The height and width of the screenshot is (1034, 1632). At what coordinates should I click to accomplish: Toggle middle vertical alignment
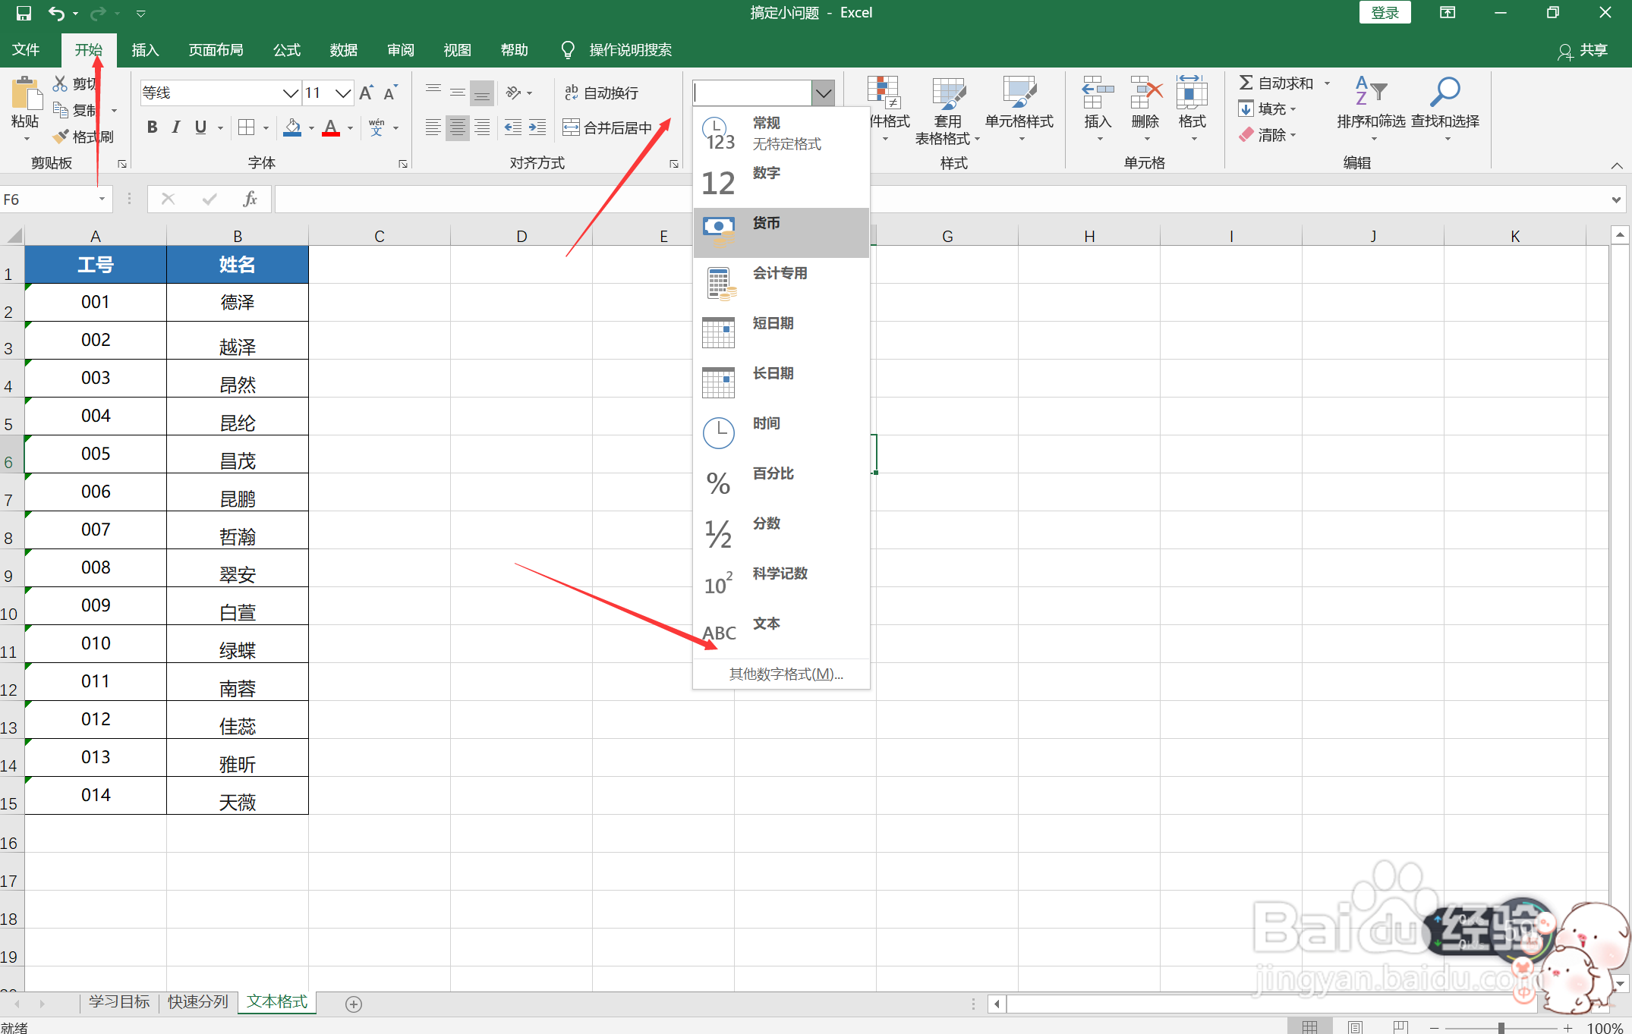tap(458, 93)
